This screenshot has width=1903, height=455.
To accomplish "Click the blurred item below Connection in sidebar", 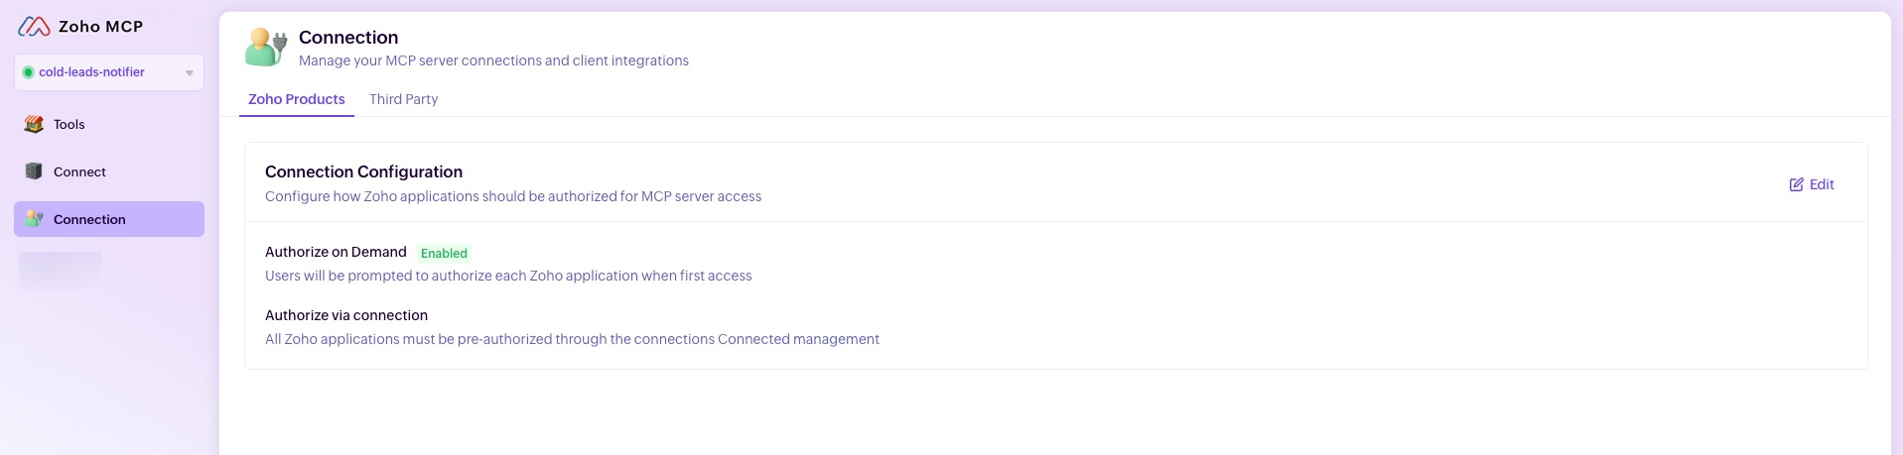I will [60, 270].
